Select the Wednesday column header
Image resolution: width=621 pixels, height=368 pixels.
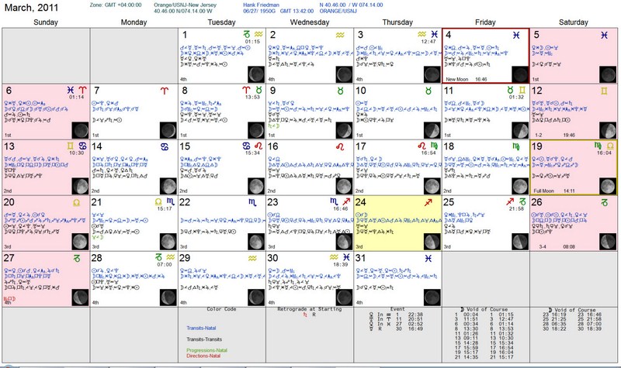[309, 22]
